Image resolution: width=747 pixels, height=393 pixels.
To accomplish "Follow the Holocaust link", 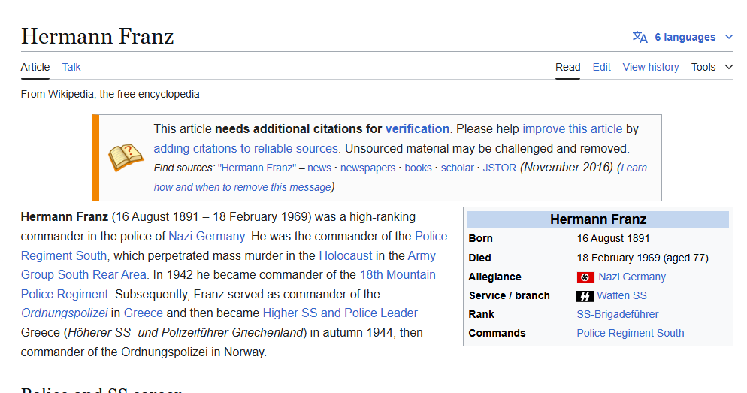I will click(346, 255).
